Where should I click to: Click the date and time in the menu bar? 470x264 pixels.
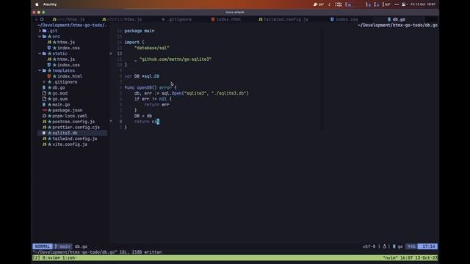click(423, 4)
